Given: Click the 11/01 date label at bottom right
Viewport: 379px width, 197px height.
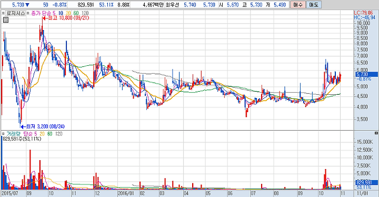Looking at the screenshot, I should 362,193.
